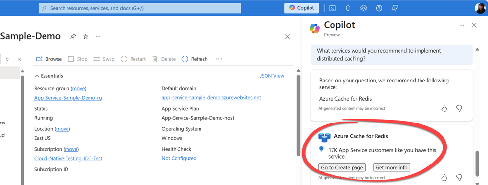The height and width of the screenshot is (185, 488).
Task: Open Help question mark icon
Action: 379,8
